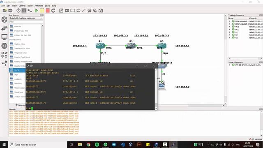The height and width of the screenshot is (148, 263).
Task: Open Installed & Available appliances dropdown
Action: tap(26, 18)
